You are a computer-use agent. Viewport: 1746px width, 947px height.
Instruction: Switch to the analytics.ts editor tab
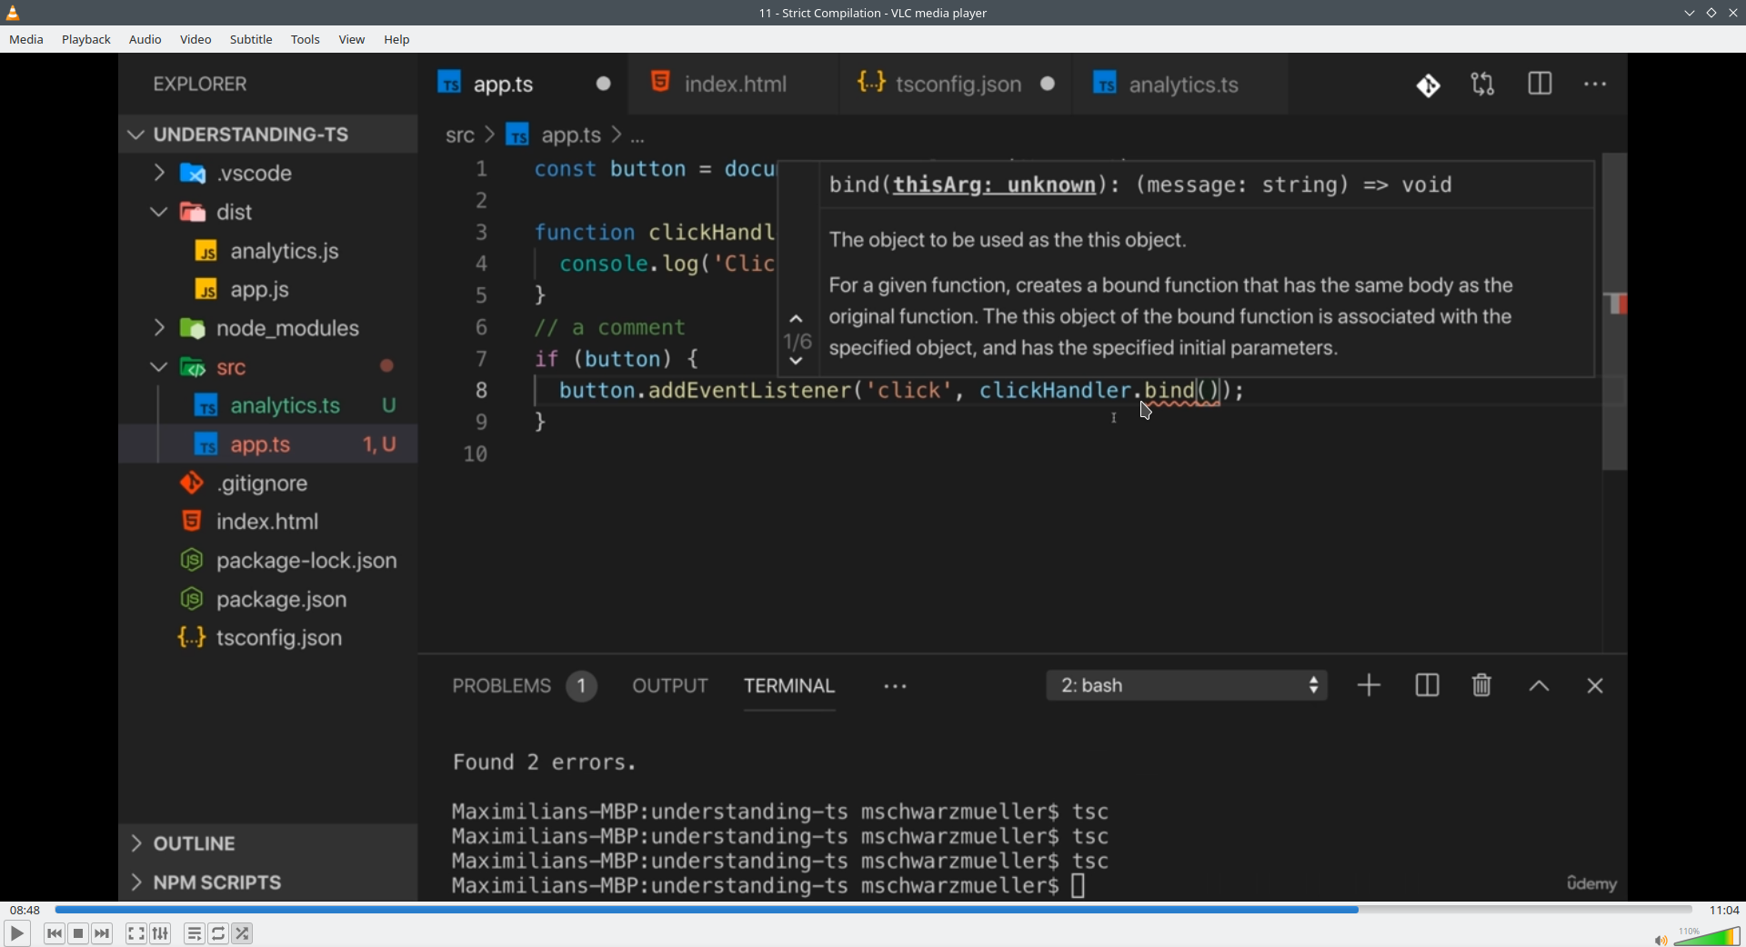click(x=1181, y=85)
